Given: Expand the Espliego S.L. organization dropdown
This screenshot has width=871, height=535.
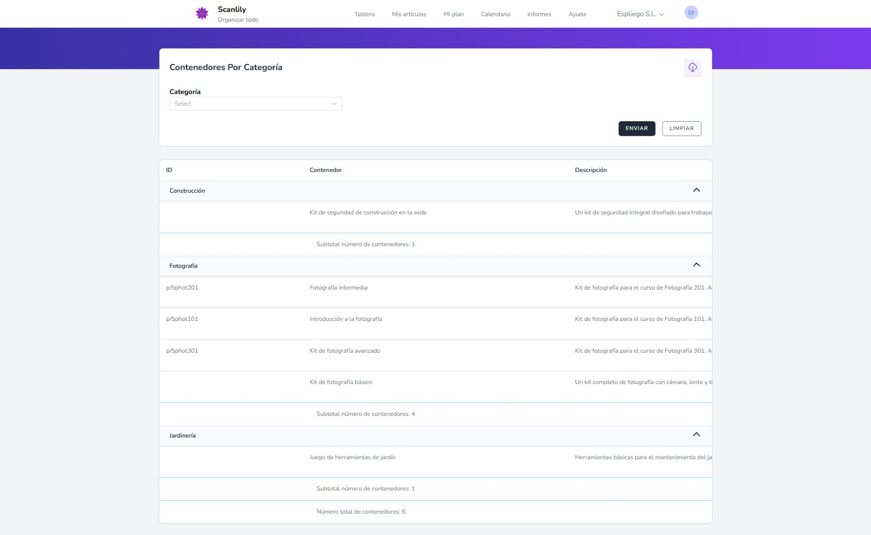Looking at the screenshot, I should point(640,14).
